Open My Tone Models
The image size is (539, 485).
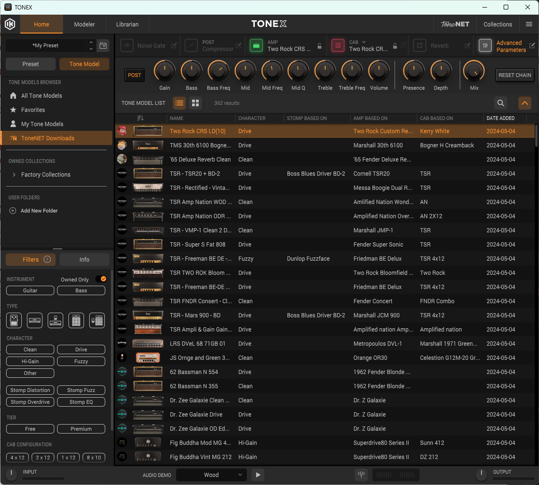tap(42, 124)
